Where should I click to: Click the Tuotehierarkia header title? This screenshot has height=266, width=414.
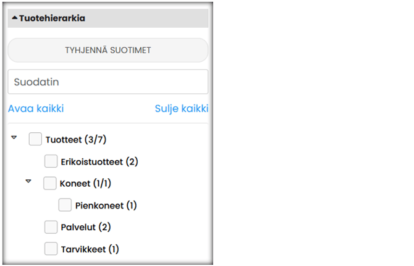click(52, 19)
